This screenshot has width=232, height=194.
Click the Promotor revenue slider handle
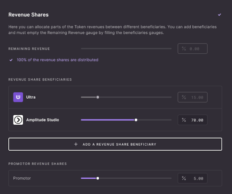click(x=98, y=178)
